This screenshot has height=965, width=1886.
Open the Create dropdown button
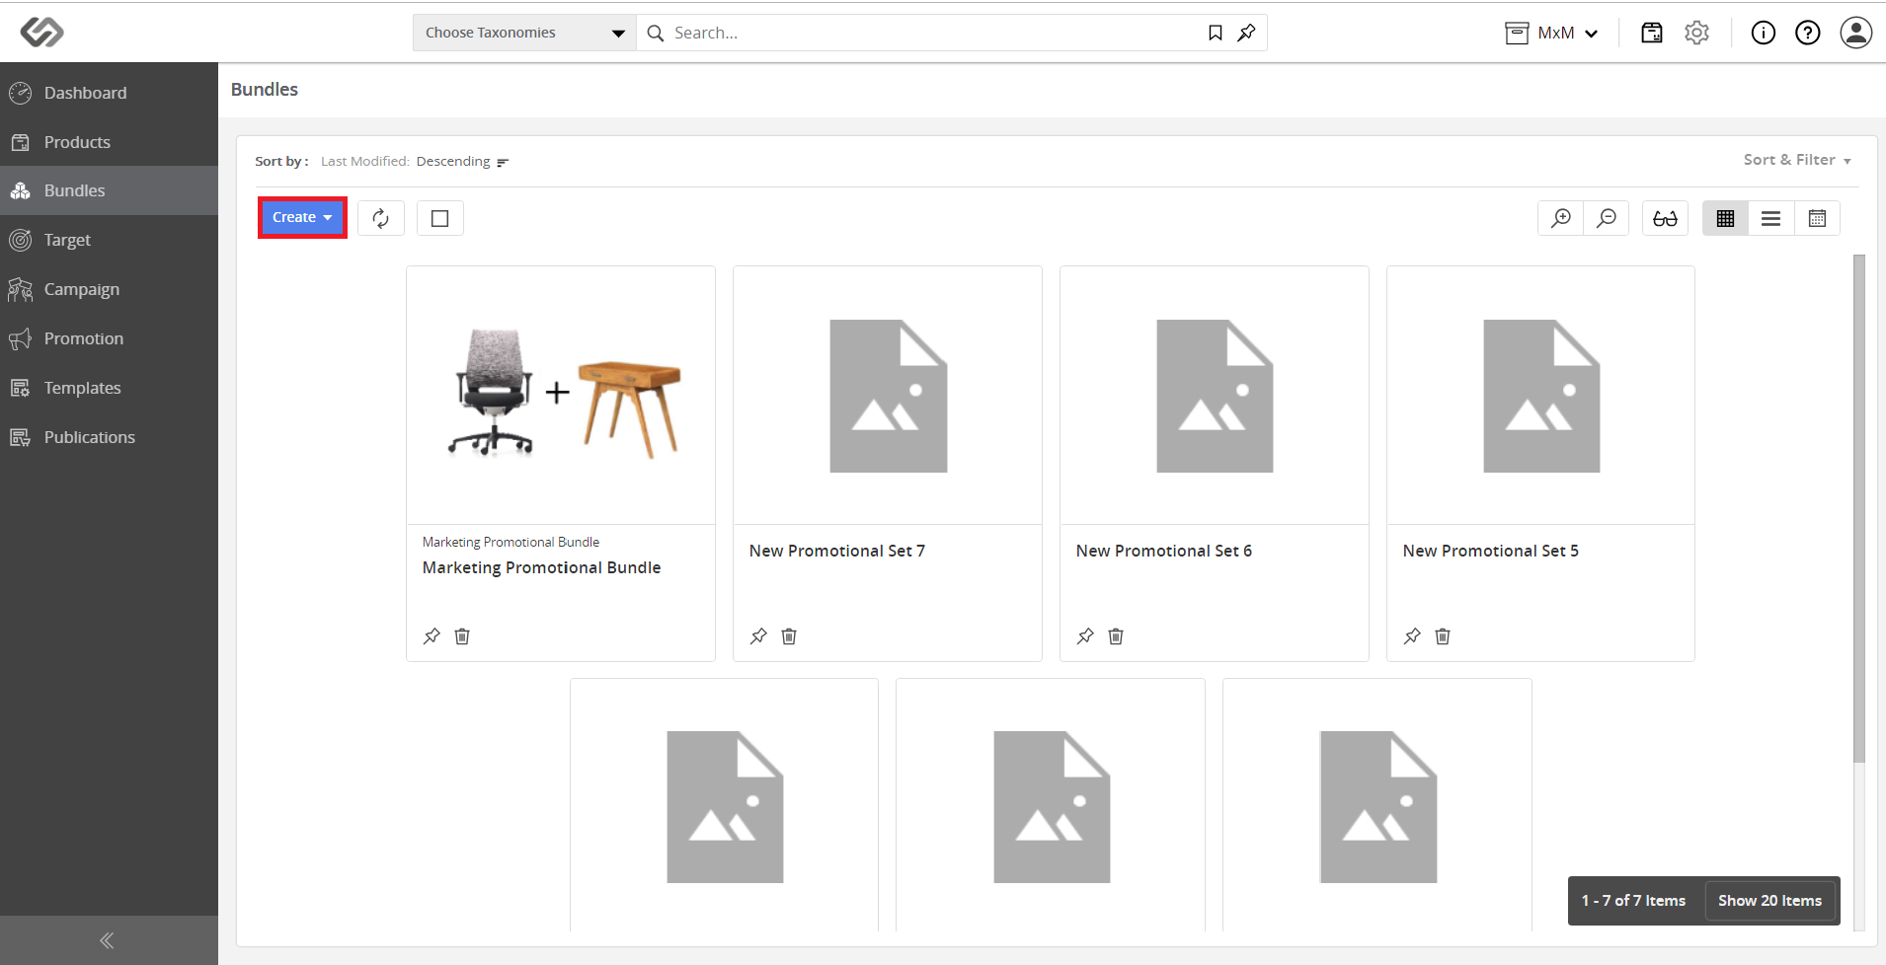tap(302, 218)
